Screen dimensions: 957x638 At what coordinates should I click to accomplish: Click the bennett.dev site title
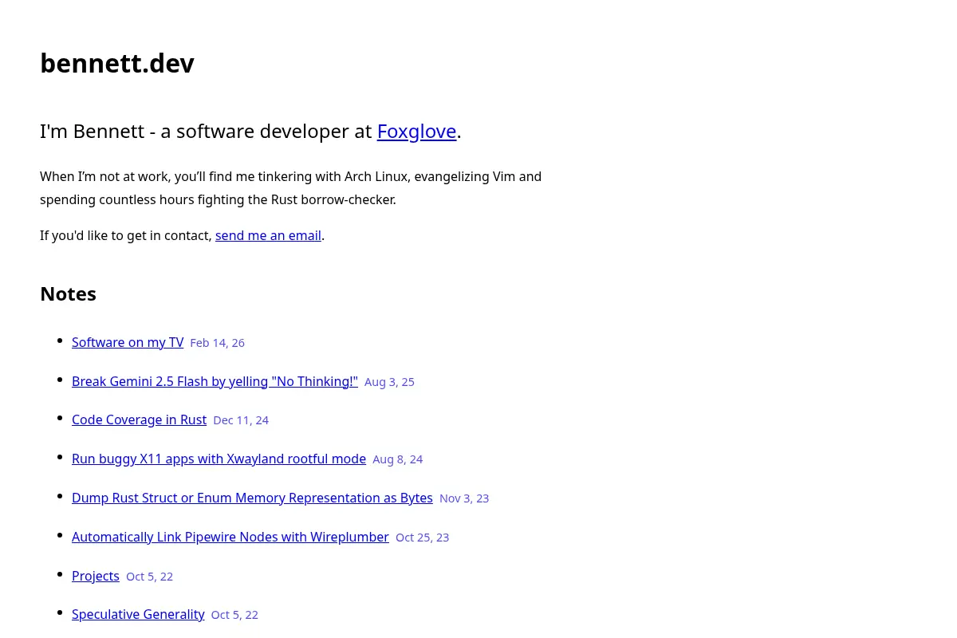(x=117, y=63)
